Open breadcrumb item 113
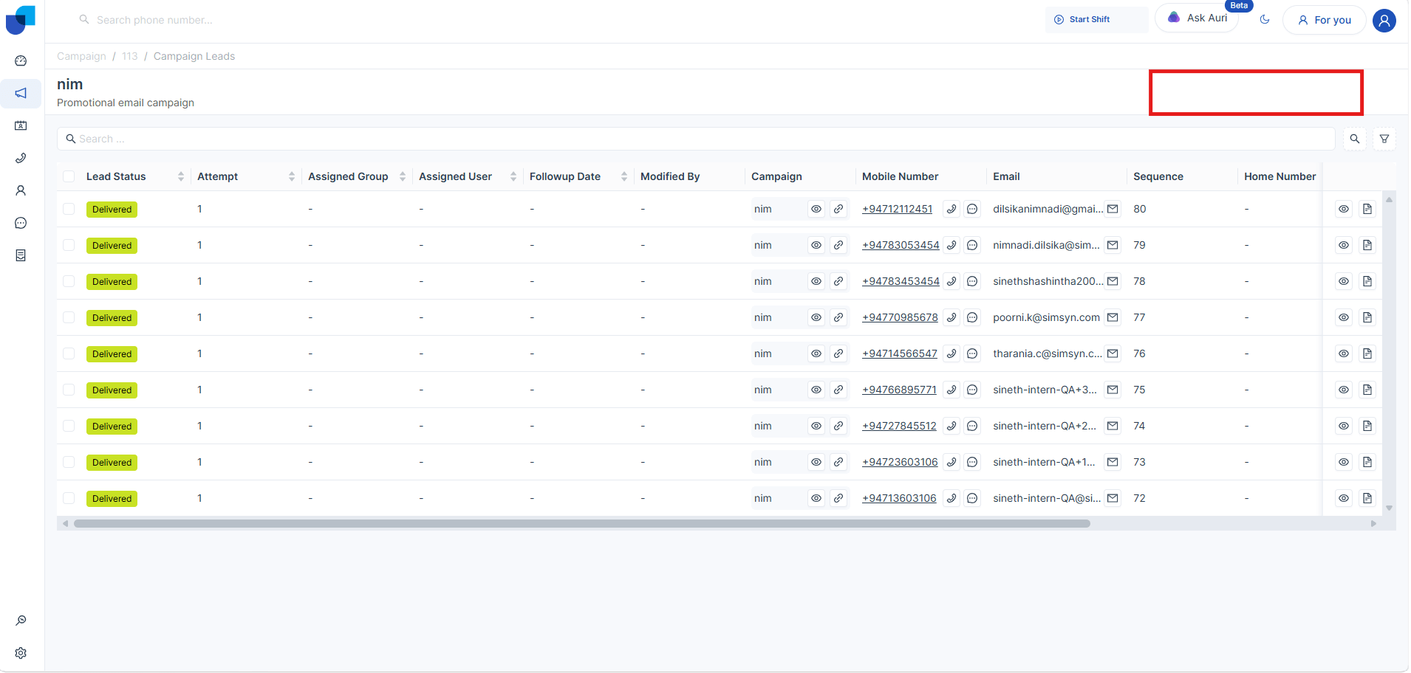The image size is (1411, 673). point(130,56)
